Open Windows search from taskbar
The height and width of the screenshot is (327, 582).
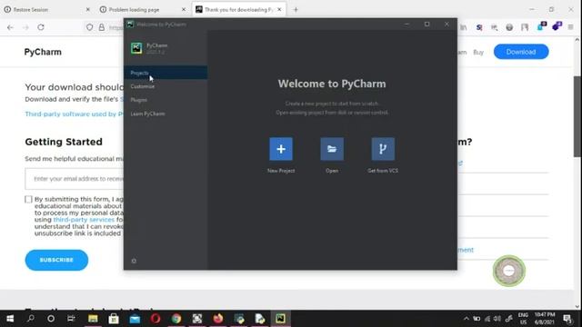(x=31, y=319)
